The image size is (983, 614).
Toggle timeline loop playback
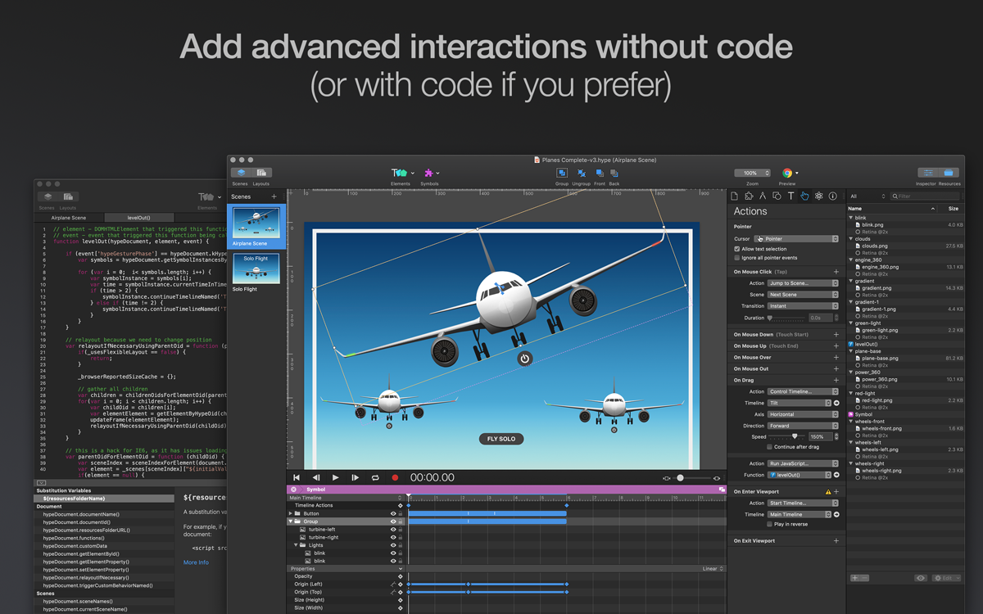pyautogui.click(x=375, y=477)
